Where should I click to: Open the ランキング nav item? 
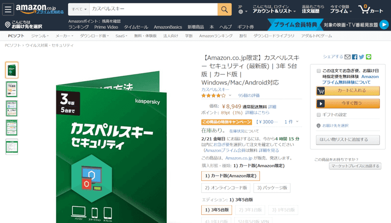[79, 27]
